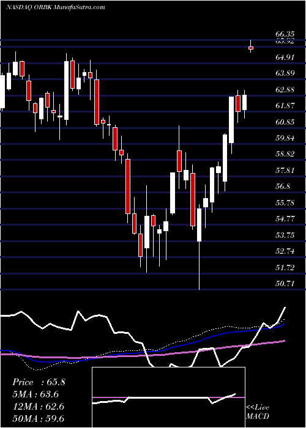Select the 60.85 price axis label
Image resolution: width=306 pixels, height=428 pixels.
[x=285, y=122]
